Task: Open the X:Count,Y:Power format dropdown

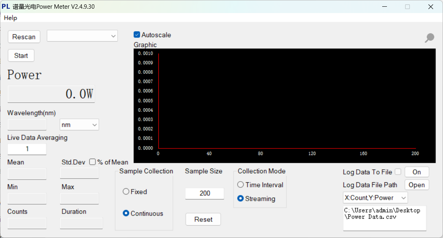Action: [375, 198]
